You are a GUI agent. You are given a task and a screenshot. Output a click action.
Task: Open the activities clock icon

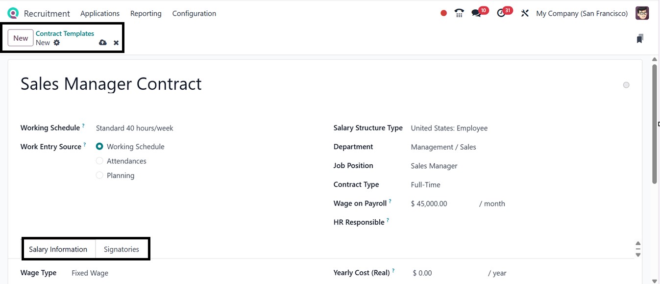point(501,13)
